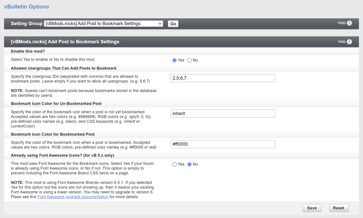This screenshot has height=218, width=363.
Task: Focus the bookmarked icon color field
Action: pos(223,144)
